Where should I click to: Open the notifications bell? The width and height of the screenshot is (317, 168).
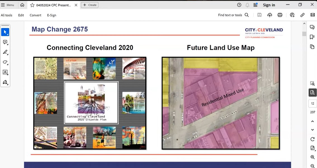pos(247,5)
